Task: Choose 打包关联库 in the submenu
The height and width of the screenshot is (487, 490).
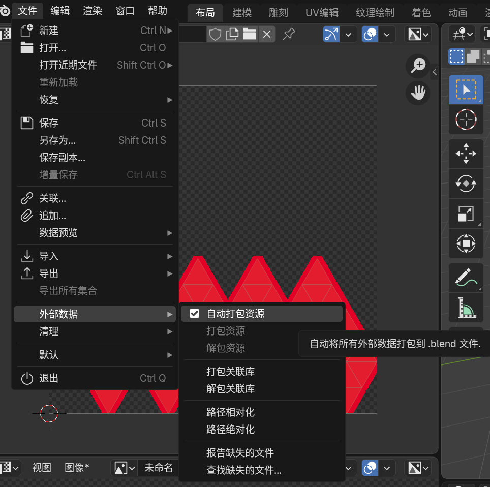Action: click(x=262, y=371)
